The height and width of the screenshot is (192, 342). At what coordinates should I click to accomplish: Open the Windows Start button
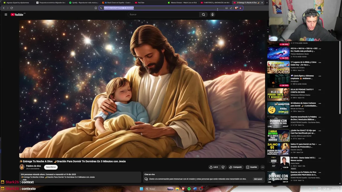[x=141, y=189]
